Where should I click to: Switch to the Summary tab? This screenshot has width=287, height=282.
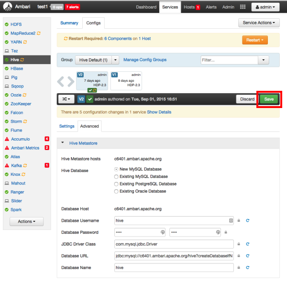pyautogui.click(x=69, y=23)
